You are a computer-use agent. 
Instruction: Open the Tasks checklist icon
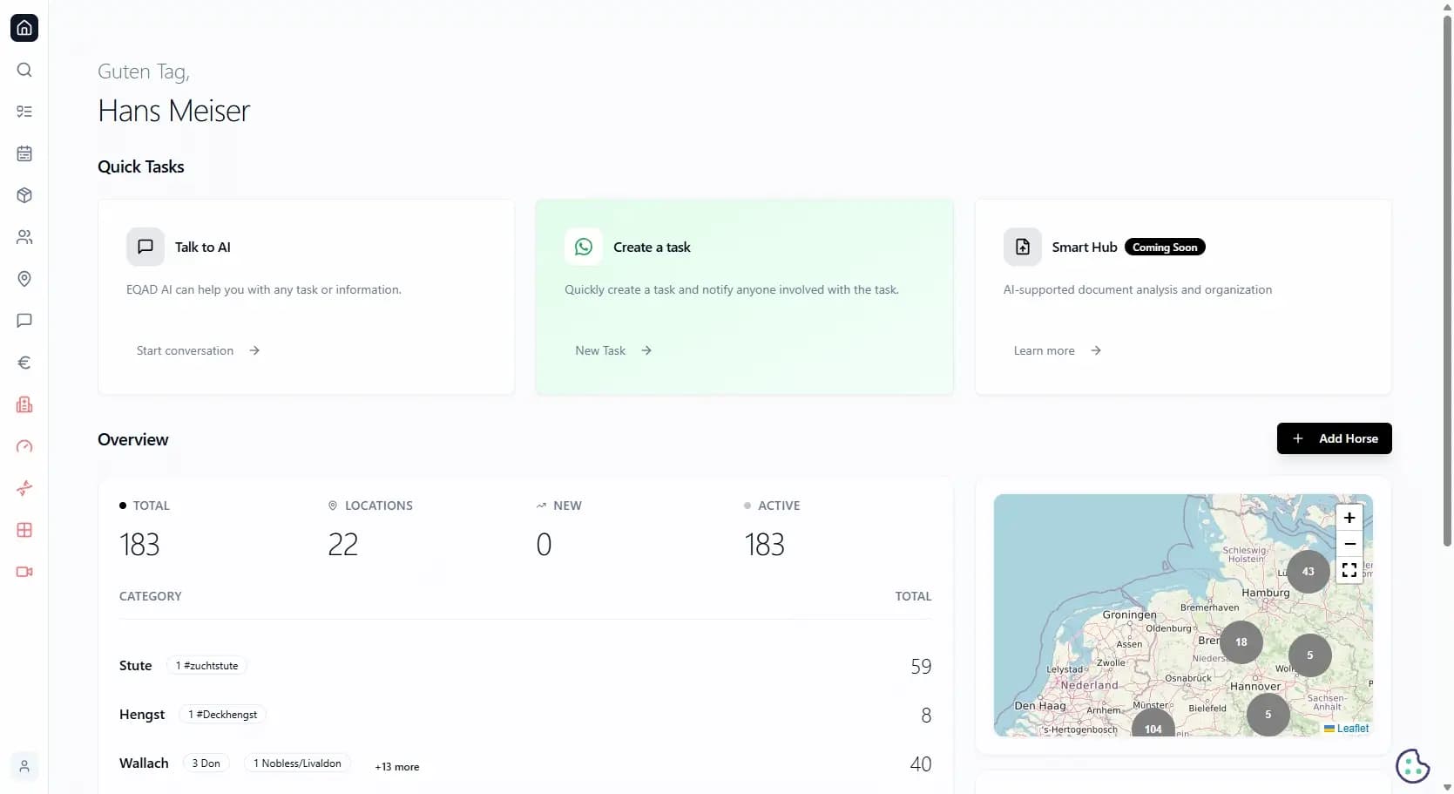24,112
